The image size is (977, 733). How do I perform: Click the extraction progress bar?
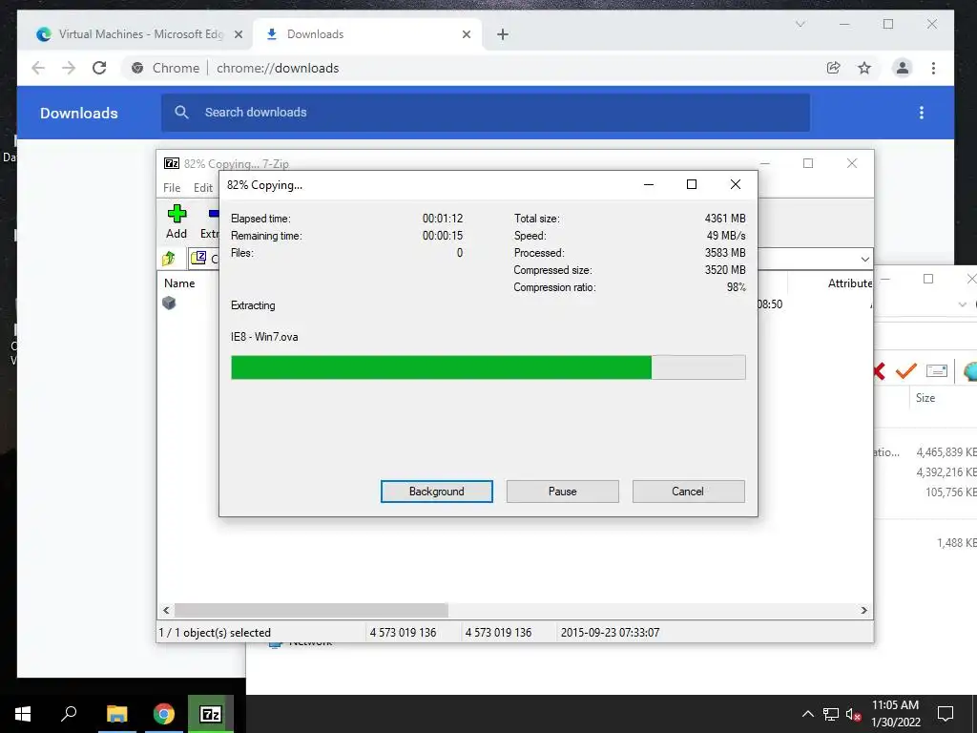pos(488,367)
